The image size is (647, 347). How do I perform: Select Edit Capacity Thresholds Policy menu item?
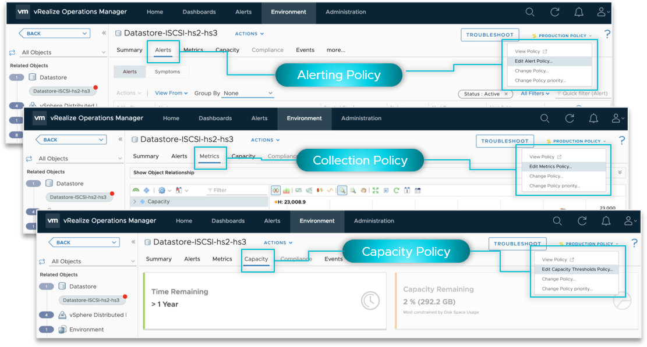click(577, 269)
